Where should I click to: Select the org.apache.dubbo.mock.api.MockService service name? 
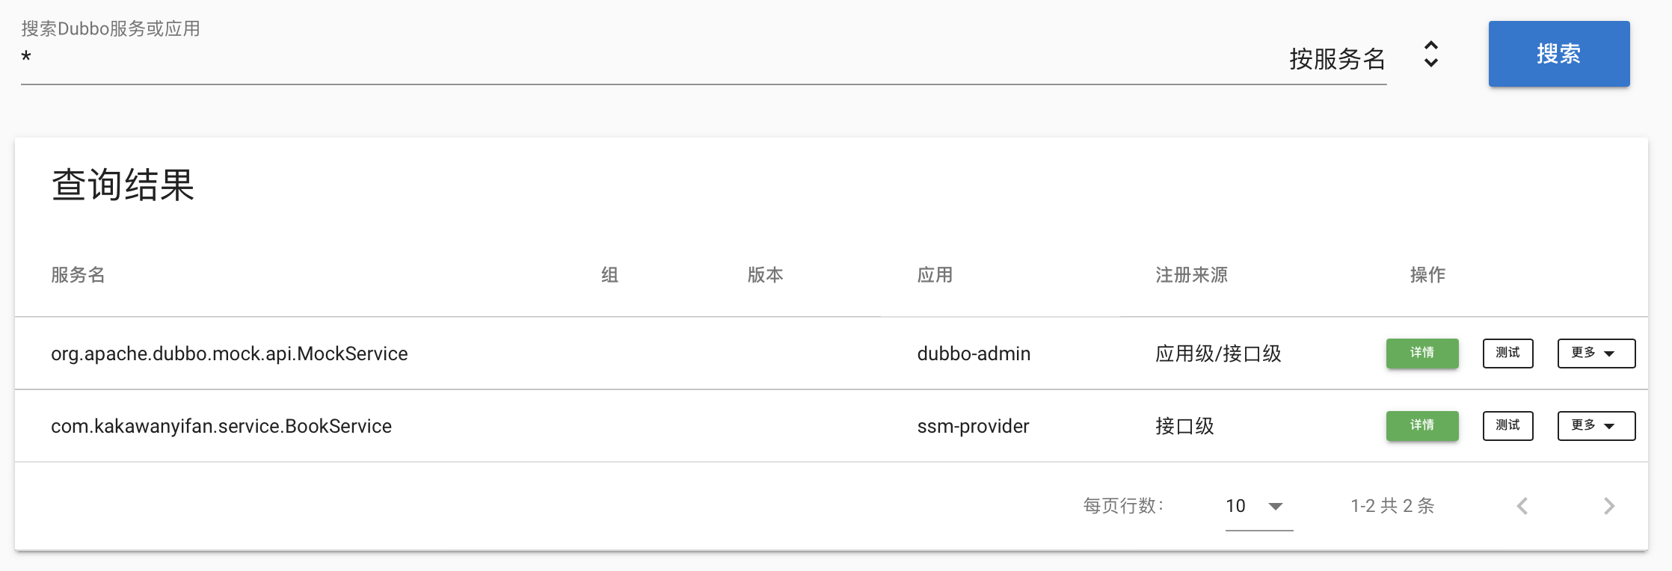[229, 354]
